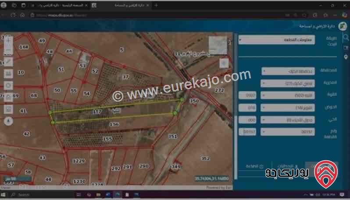Click the square extent tool on map toolbar
350x200 pixels.
8,85
